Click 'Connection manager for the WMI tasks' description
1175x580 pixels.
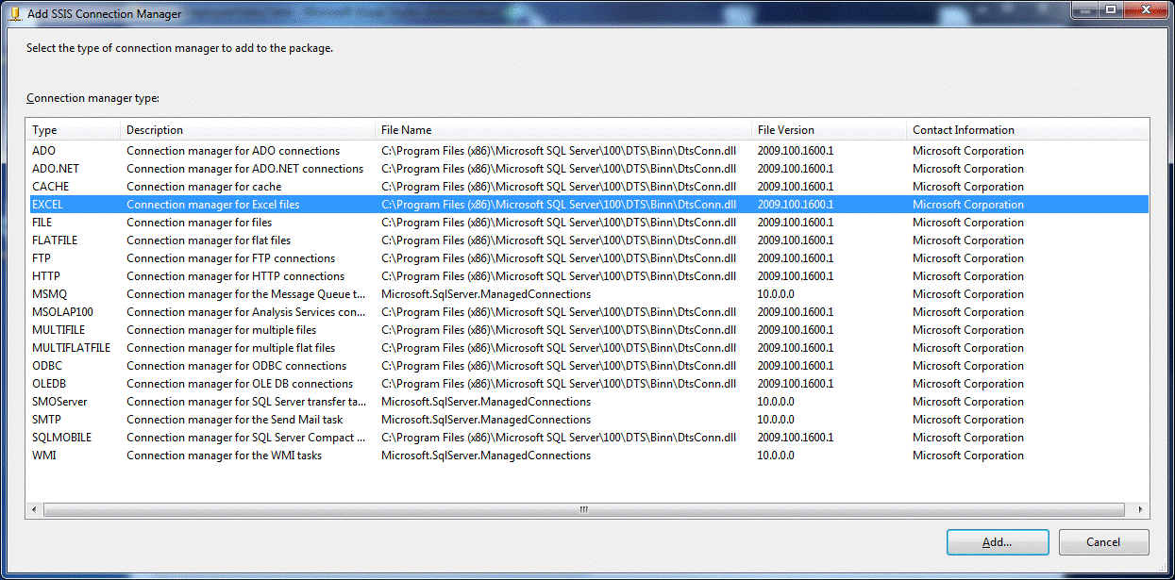coord(224,456)
